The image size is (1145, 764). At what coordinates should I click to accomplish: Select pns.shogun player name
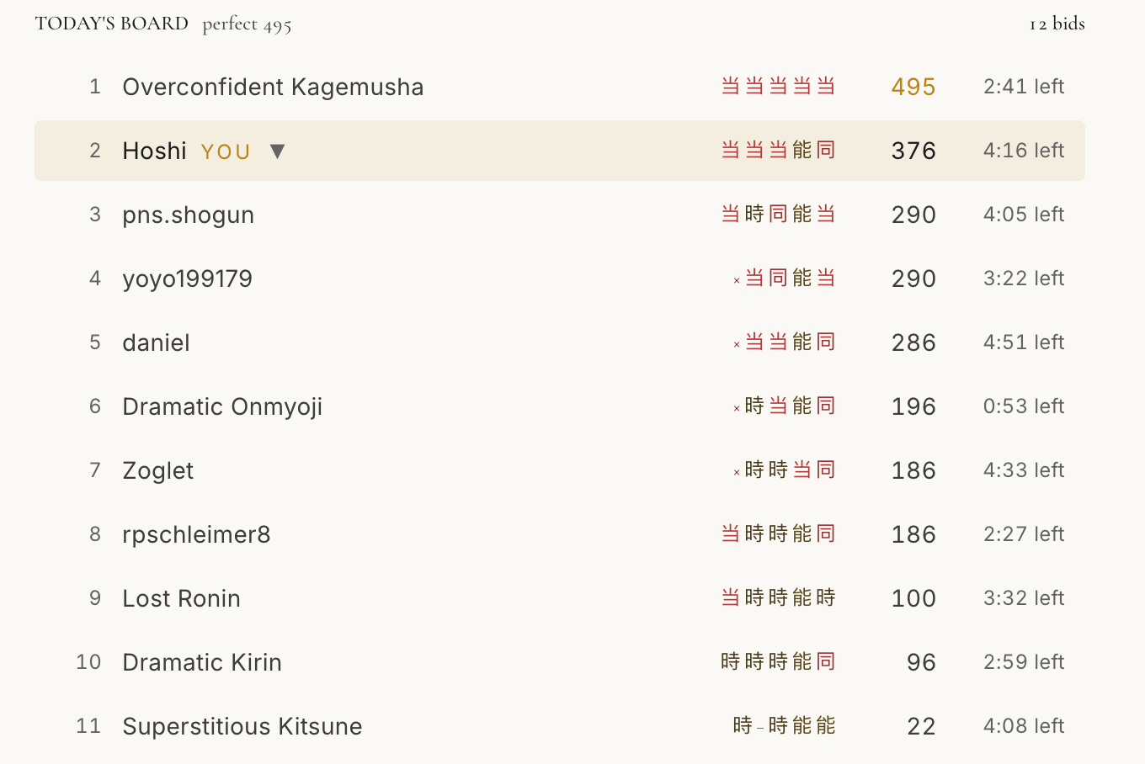click(x=189, y=215)
